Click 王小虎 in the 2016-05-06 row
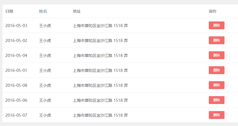This screenshot has width=238, height=126. tap(45, 100)
